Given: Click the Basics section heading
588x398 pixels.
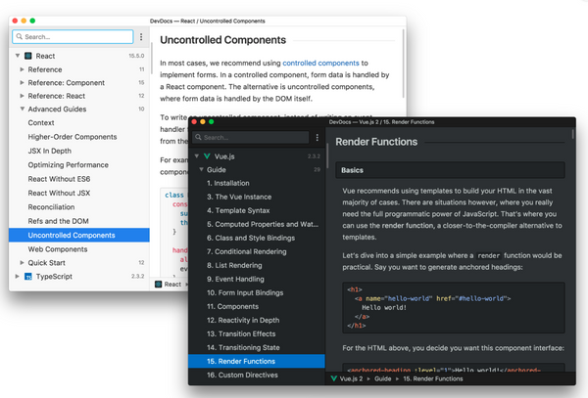Looking at the screenshot, I should tap(450, 170).
